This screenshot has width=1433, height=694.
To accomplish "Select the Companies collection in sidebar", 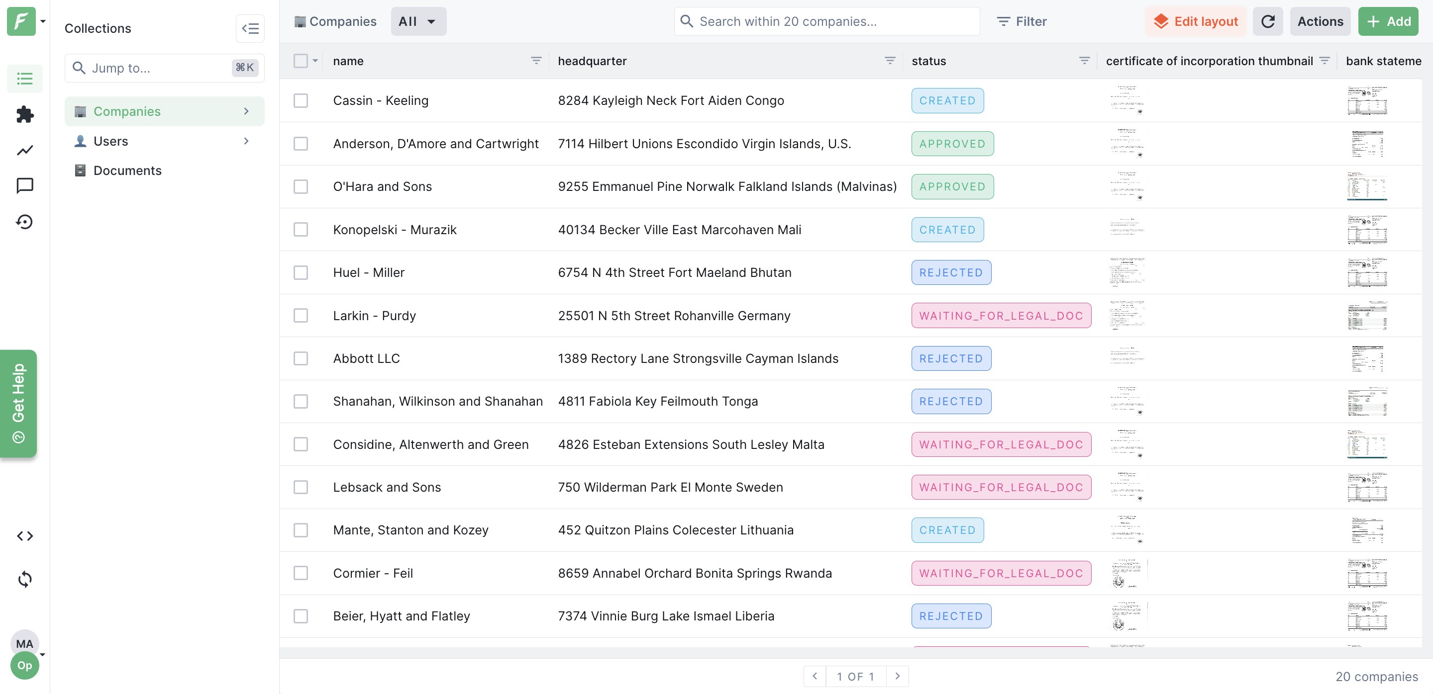I will (x=127, y=111).
